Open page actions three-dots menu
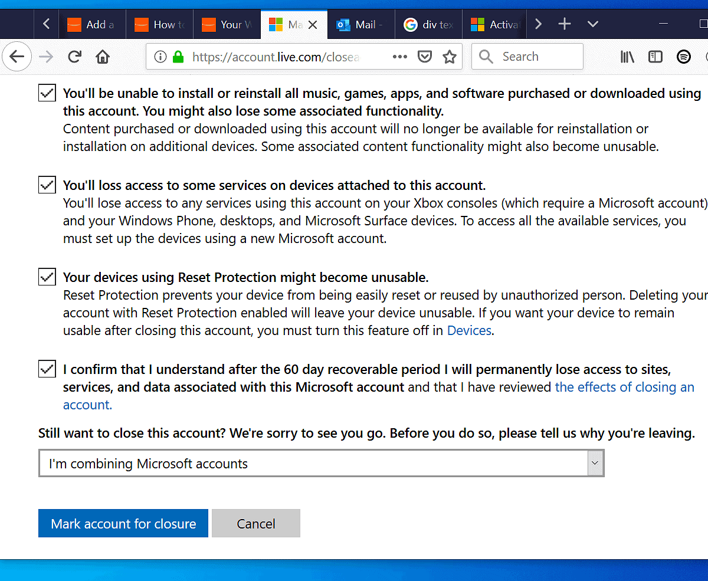The width and height of the screenshot is (708, 581). pos(400,57)
